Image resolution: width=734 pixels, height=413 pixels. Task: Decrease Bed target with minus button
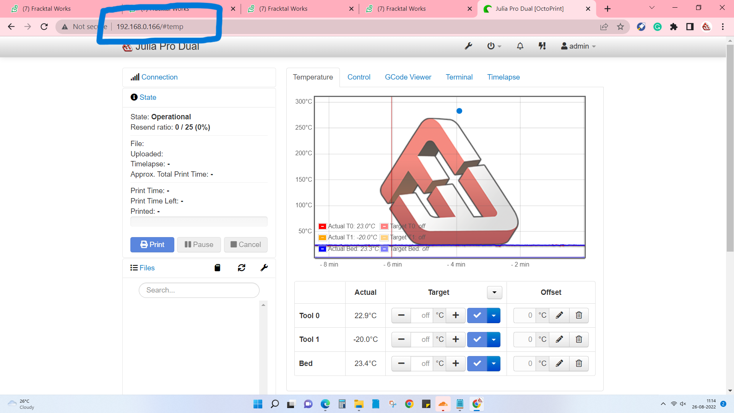coord(401,364)
